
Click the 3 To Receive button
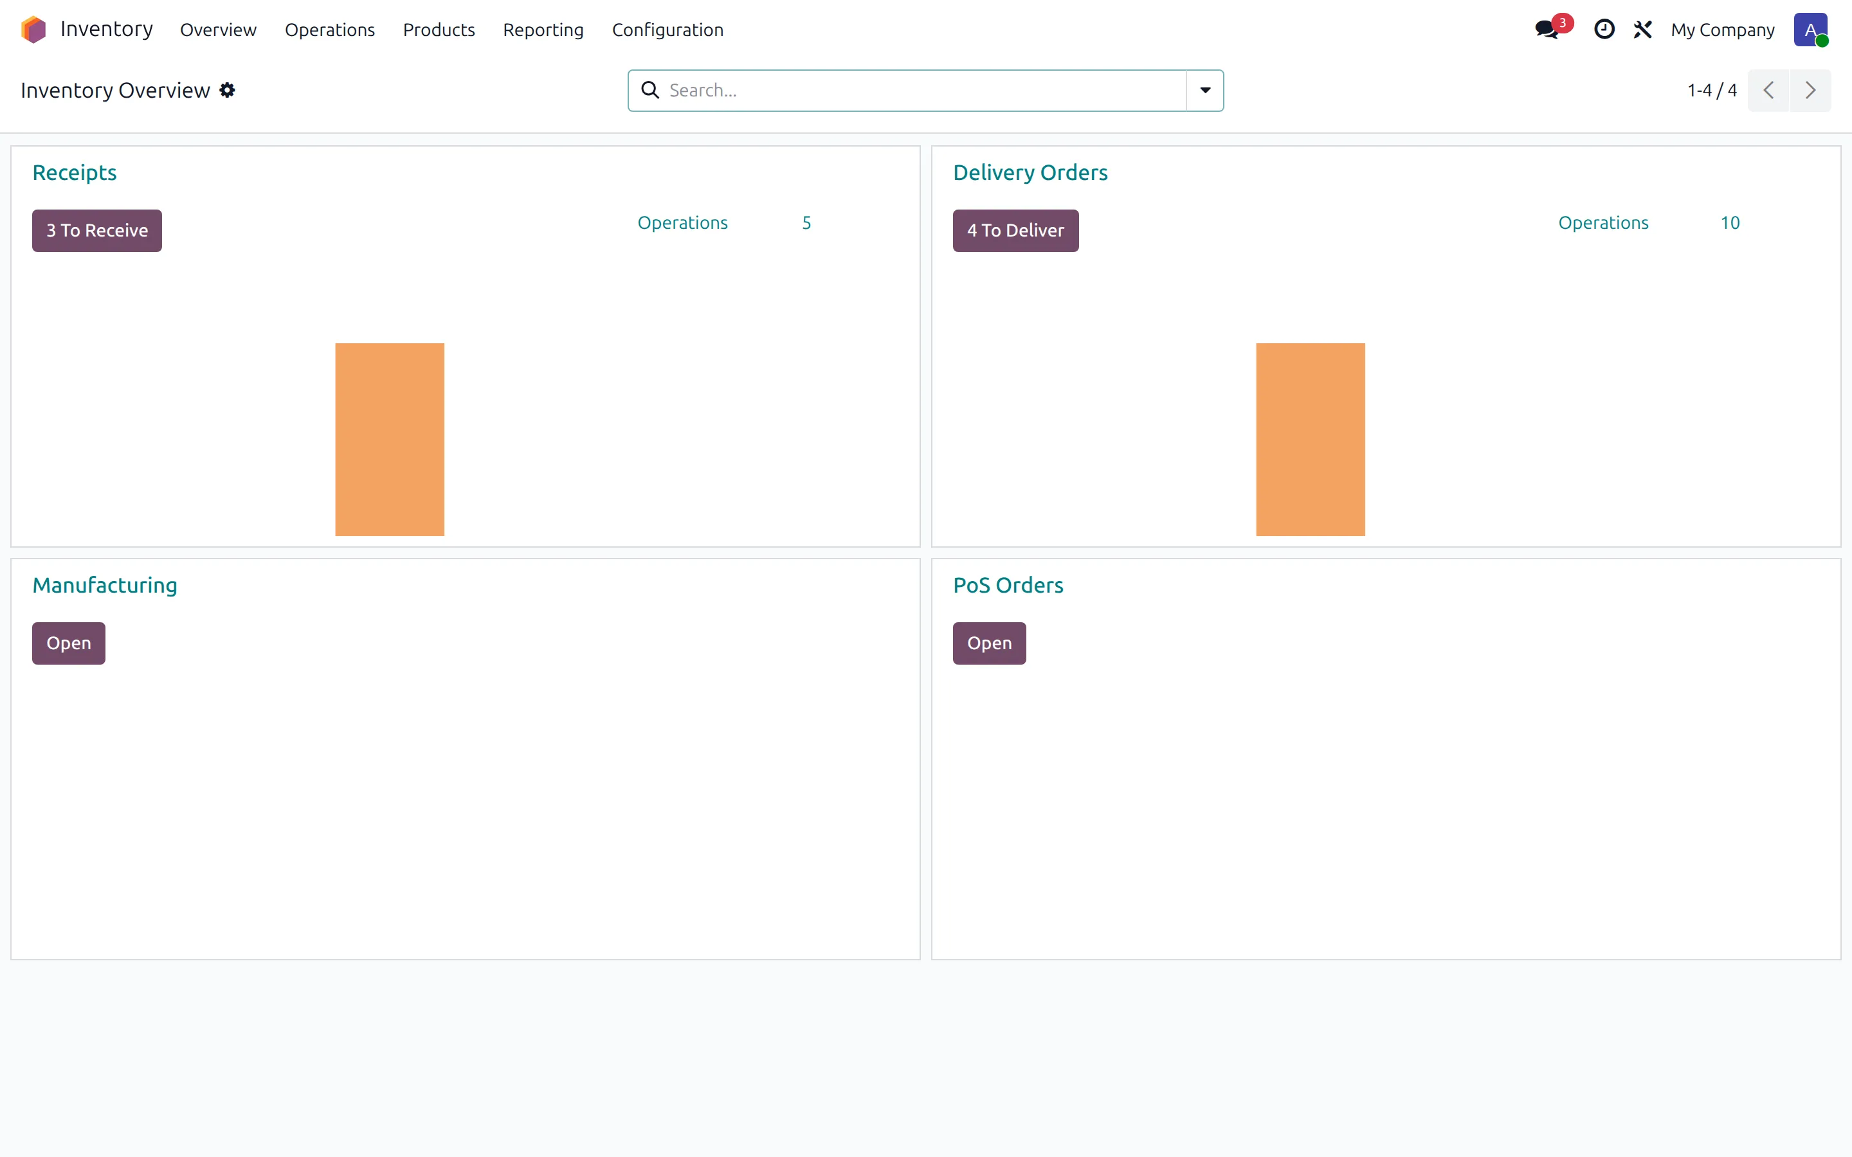tap(97, 230)
